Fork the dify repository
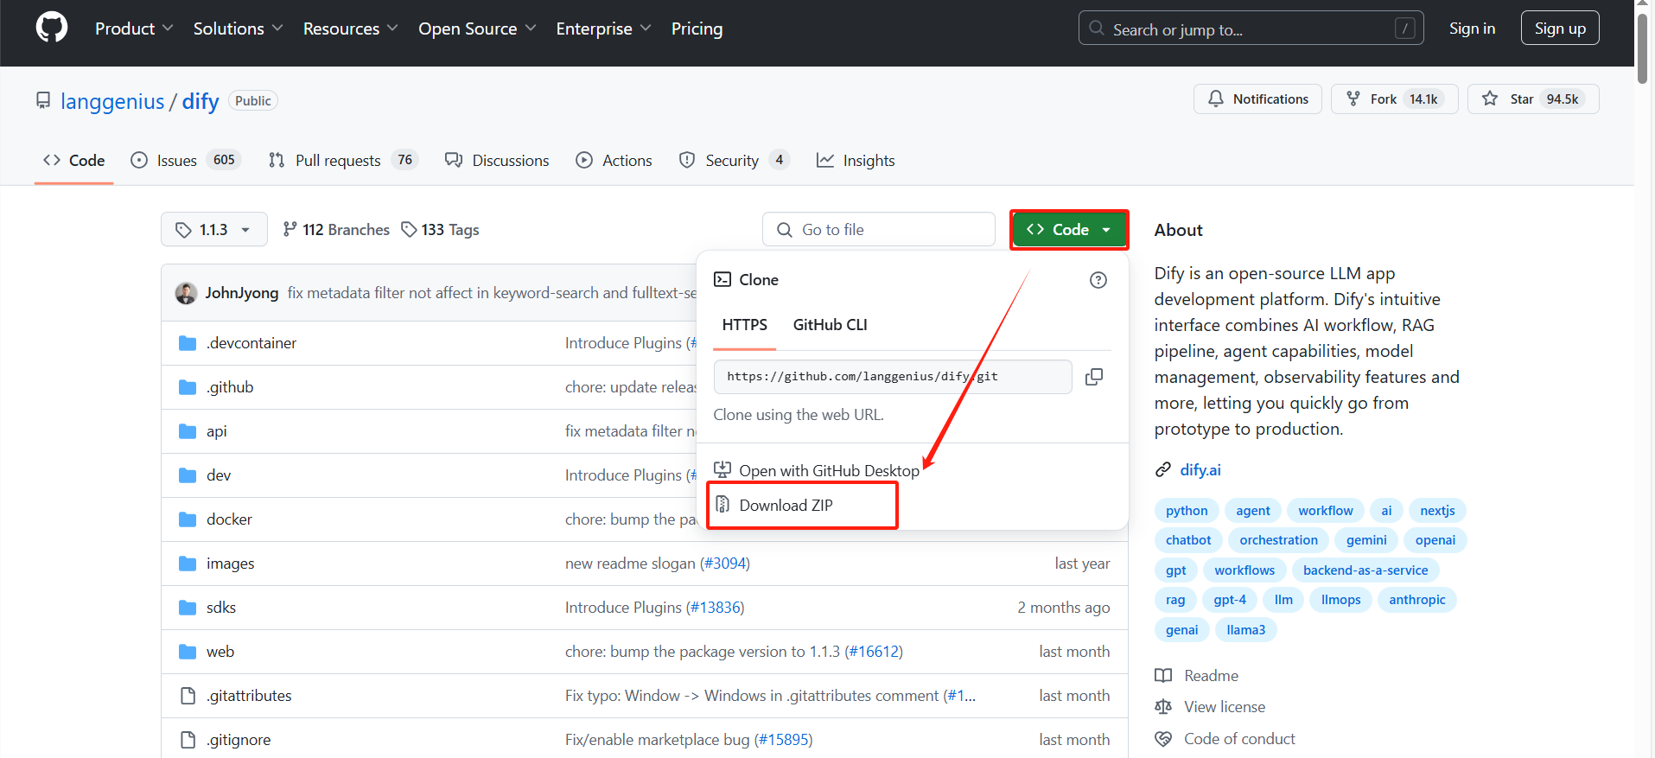This screenshot has width=1655, height=758. tap(1394, 99)
